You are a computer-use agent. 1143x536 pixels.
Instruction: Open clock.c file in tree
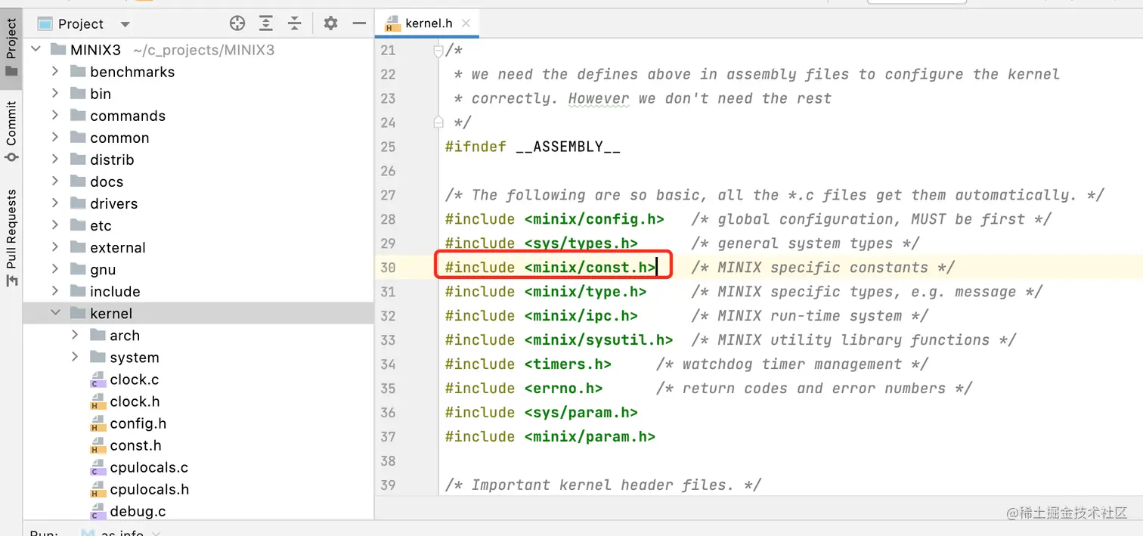[135, 380]
